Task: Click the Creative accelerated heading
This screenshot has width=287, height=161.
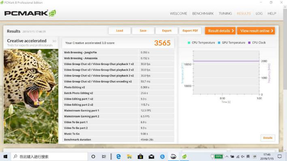Action: [x=27, y=41]
